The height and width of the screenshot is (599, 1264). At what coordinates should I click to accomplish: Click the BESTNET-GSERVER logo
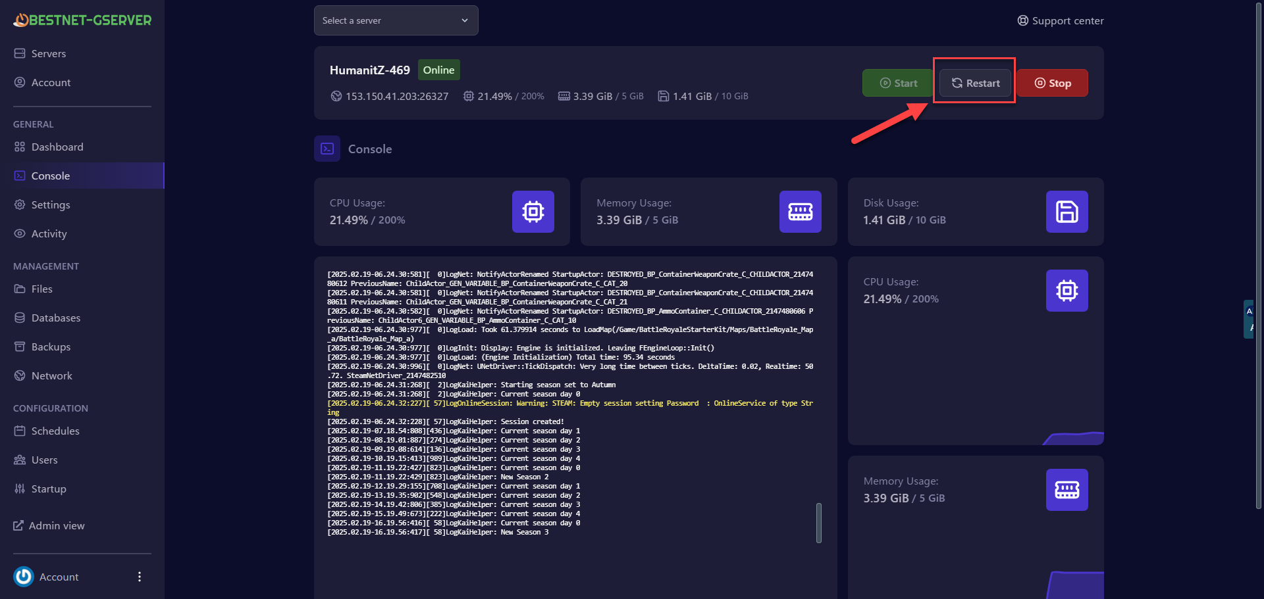[x=82, y=20]
